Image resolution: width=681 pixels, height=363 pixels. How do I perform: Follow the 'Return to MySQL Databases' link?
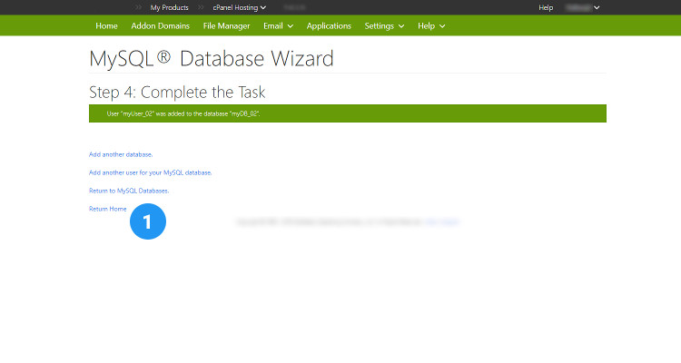[x=129, y=191]
